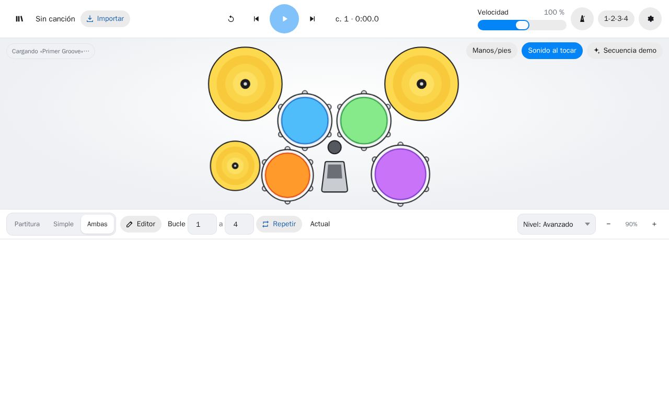The width and height of the screenshot is (669, 418).
Task: Increase zoom with the plus button
Action: [x=654, y=224]
